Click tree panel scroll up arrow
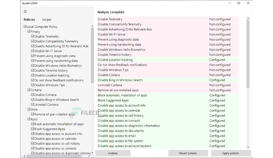The image size is (273, 158). (x=92, y=26)
